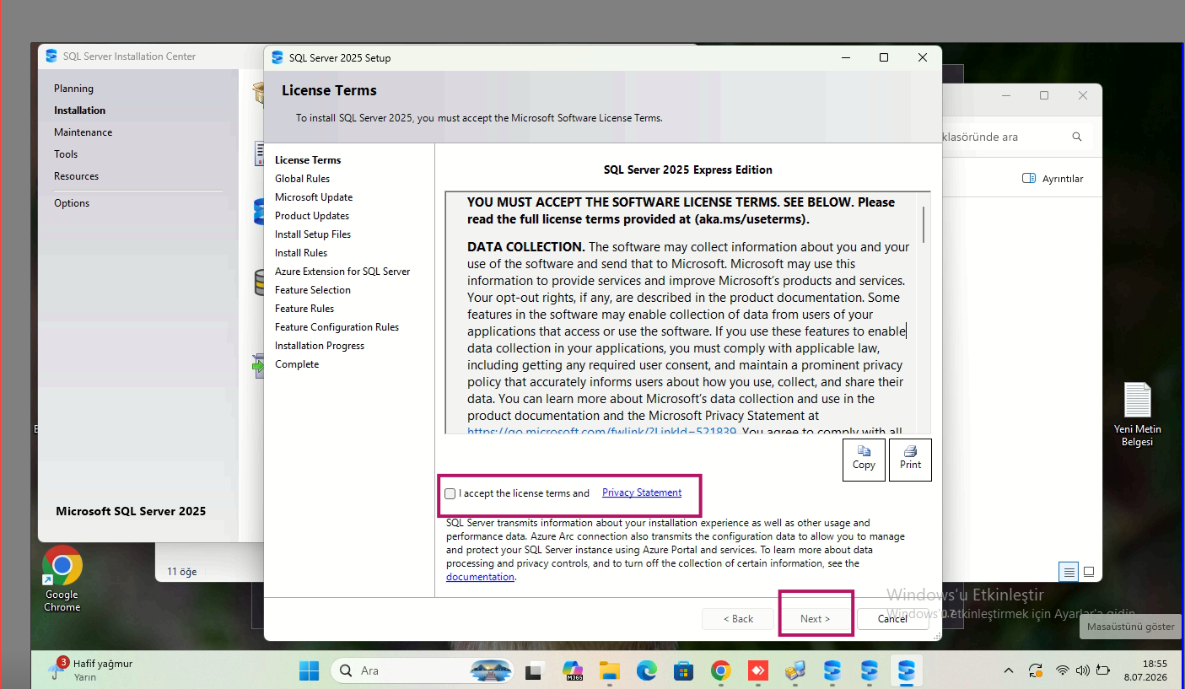The width and height of the screenshot is (1185, 689).
Task: Open Microsoft Store from the taskbar
Action: (x=683, y=671)
